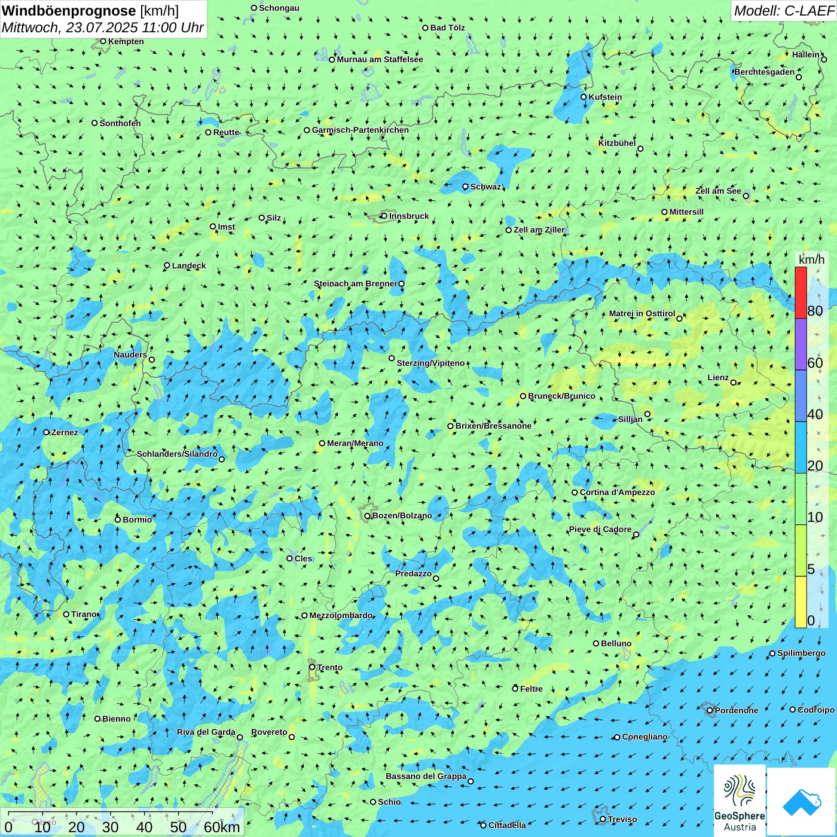Click the Cortina d'Ampezzo marker
This screenshot has width=837, height=837.
pos(575,493)
